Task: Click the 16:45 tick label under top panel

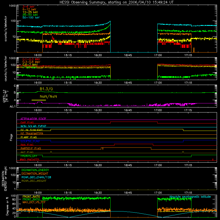Action: (128, 55)
